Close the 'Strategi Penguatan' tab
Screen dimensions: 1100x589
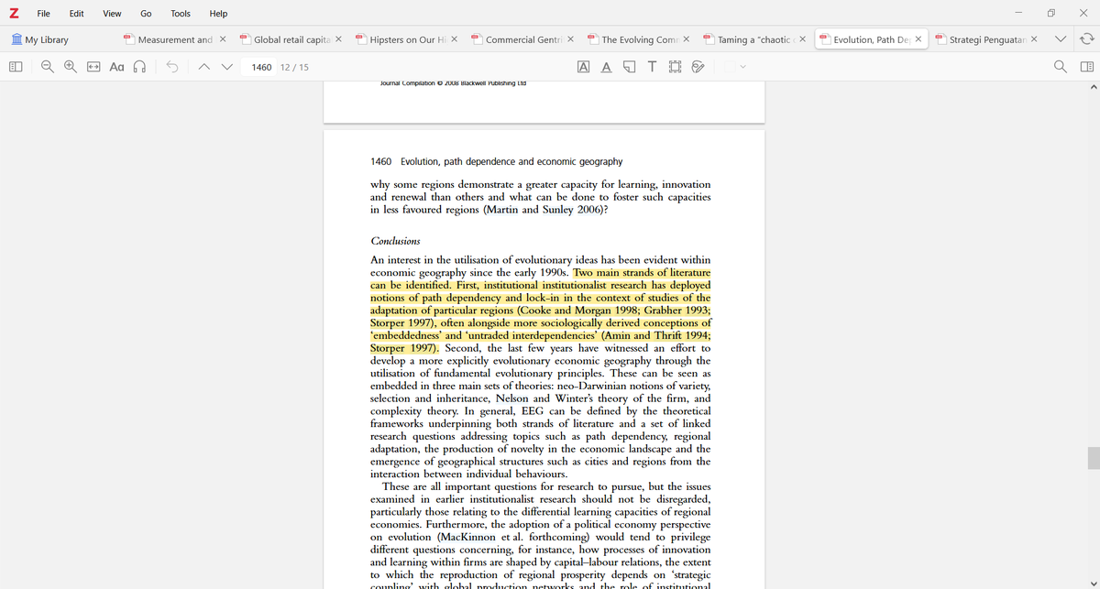(x=1034, y=39)
